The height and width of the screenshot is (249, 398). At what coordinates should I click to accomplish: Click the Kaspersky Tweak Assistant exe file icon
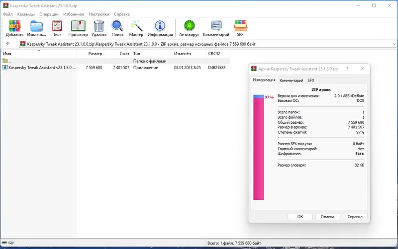[5, 68]
